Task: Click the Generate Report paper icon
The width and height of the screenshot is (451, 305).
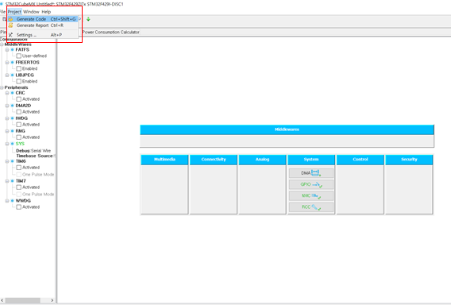Action: click(10, 25)
